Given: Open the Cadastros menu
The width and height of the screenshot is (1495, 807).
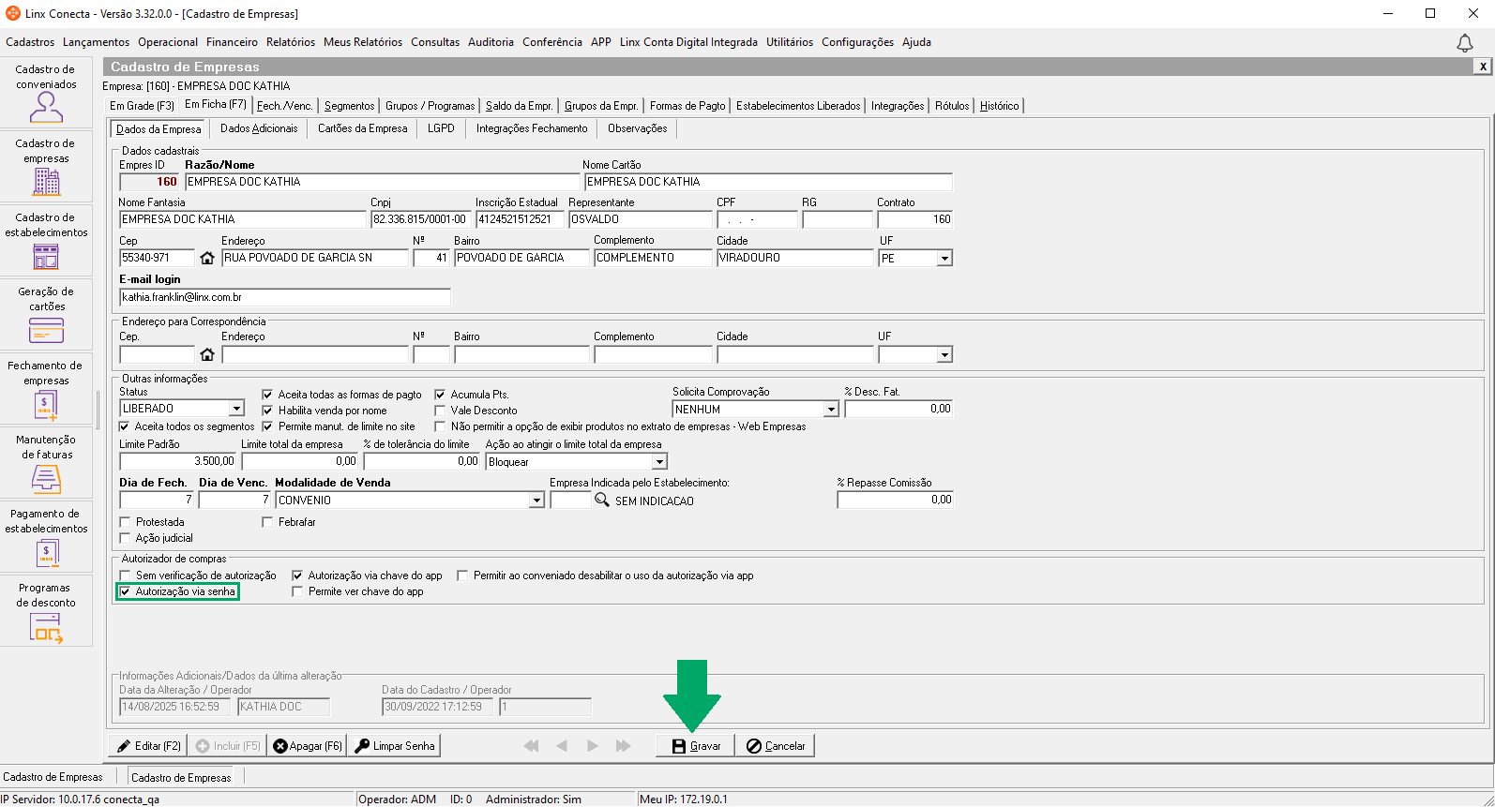Looking at the screenshot, I should [x=30, y=42].
